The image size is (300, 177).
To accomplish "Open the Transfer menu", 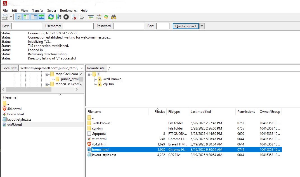I will pyautogui.click(x=37, y=11).
